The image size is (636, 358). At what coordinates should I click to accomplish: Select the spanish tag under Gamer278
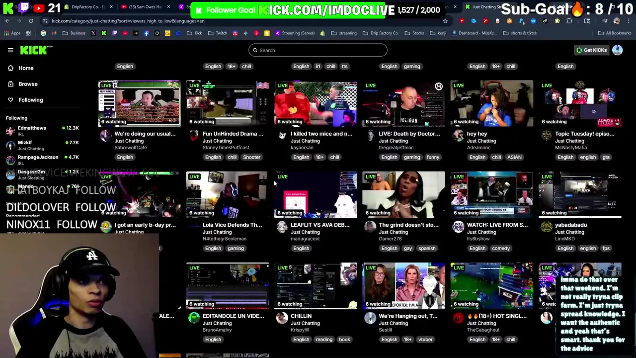pos(427,248)
